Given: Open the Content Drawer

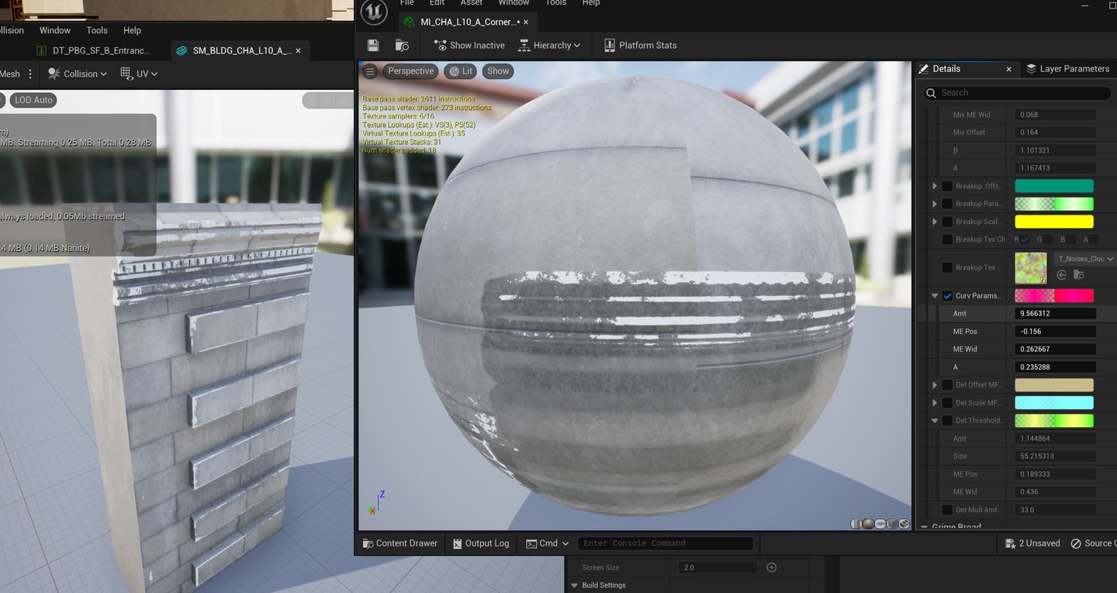Looking at the screenshot, I should coord(400,543).
